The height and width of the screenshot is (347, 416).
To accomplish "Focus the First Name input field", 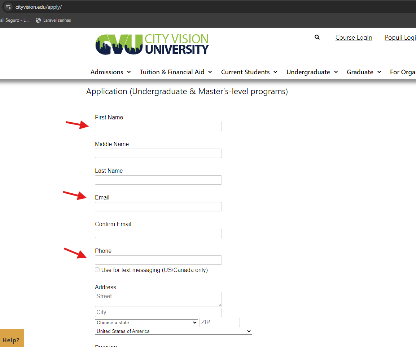I will [x=158, y=127].
